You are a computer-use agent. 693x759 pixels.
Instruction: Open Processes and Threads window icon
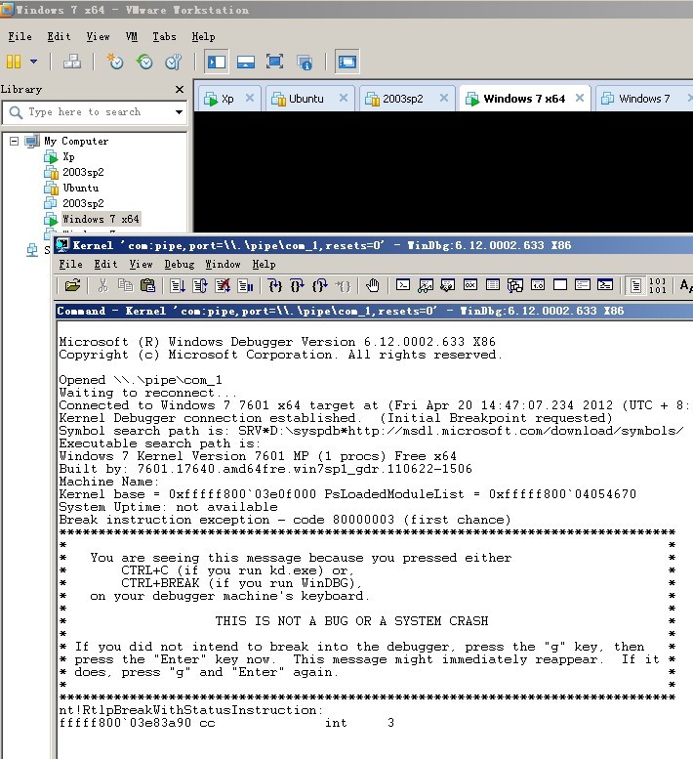point(583,285)
